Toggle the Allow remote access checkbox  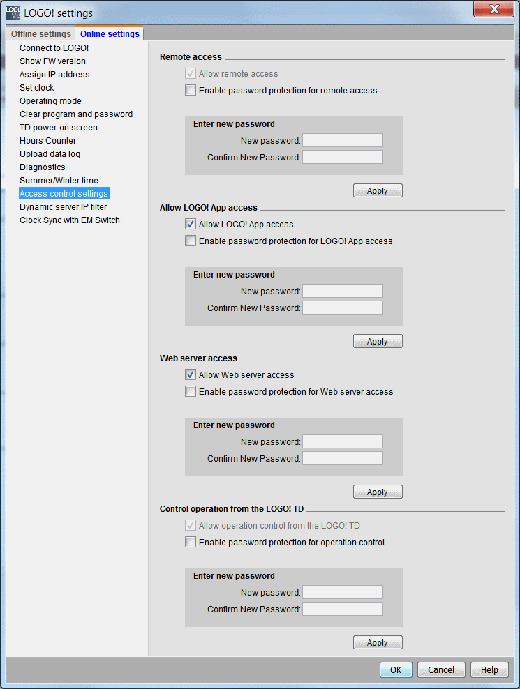pos(191,73)
